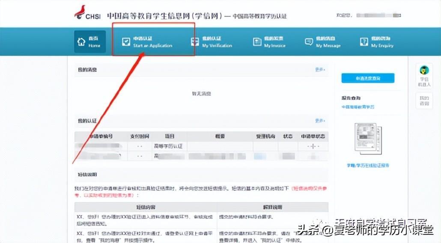Viewport: 441px width, 243px height.
Task: Click the My Invoice document icon
Action: [257, 42]
